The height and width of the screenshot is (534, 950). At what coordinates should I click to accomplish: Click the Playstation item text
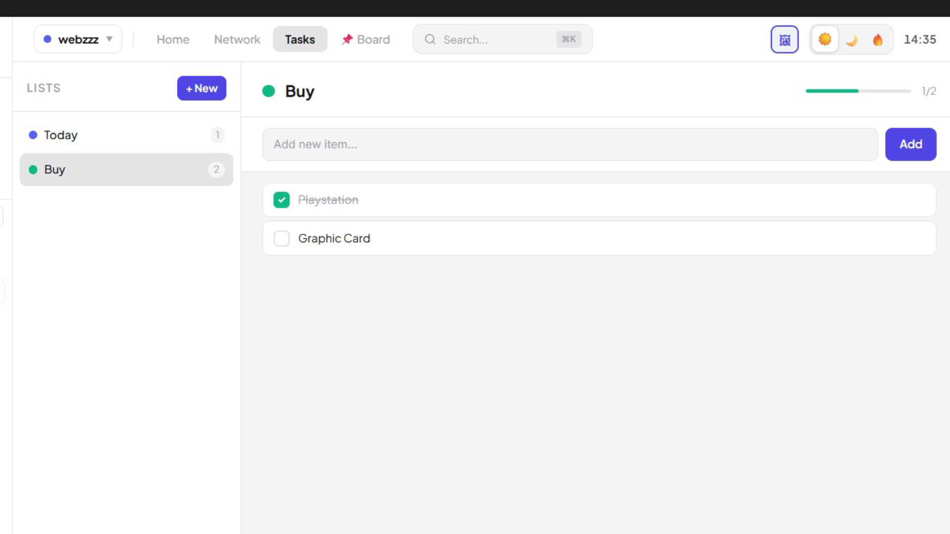tap(328, 200)
